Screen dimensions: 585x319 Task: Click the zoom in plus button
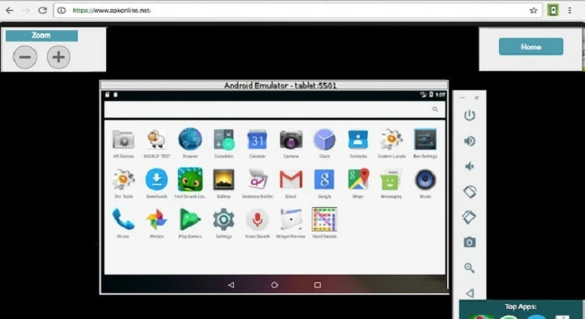(x=58, y=57)
